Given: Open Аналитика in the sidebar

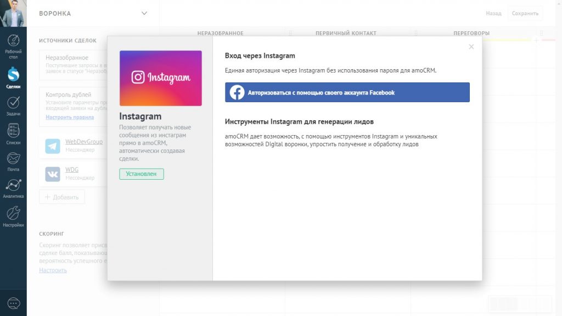Looking at the screenshot, I should (x=13, y=189).
